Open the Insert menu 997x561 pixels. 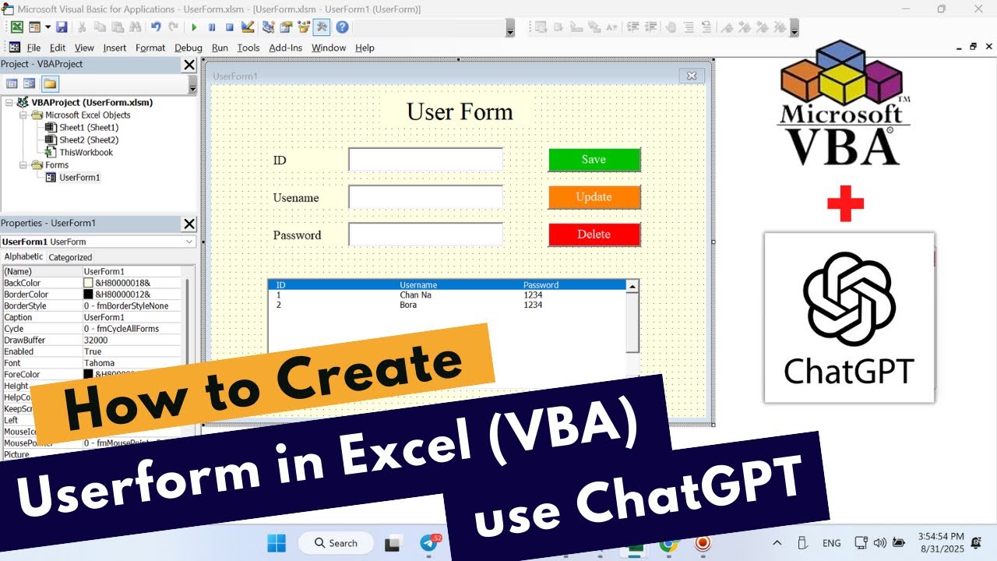(114, 48)
